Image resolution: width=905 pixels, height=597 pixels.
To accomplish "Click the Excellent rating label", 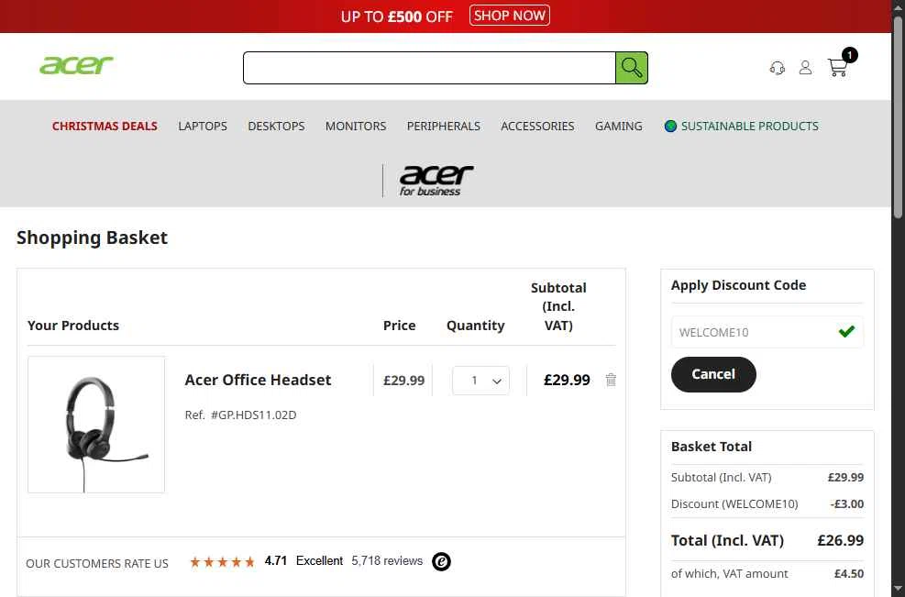I will pyautogui.click(x=319, y=560).
